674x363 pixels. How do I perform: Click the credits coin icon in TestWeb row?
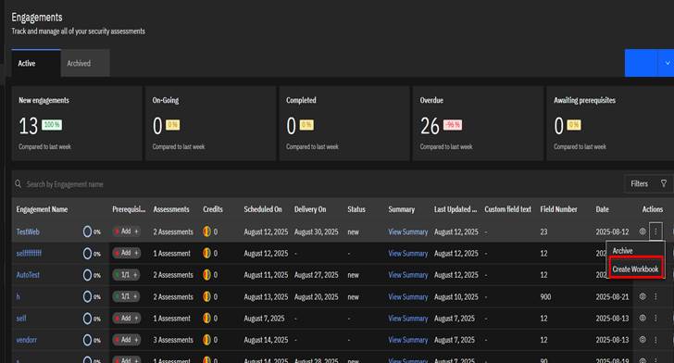(206, 232)
